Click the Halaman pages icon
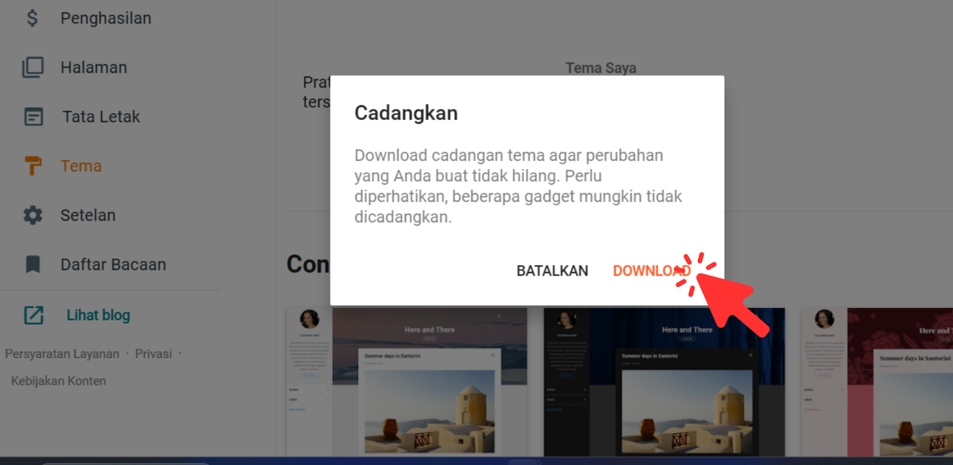 click(x=33, y=67)
